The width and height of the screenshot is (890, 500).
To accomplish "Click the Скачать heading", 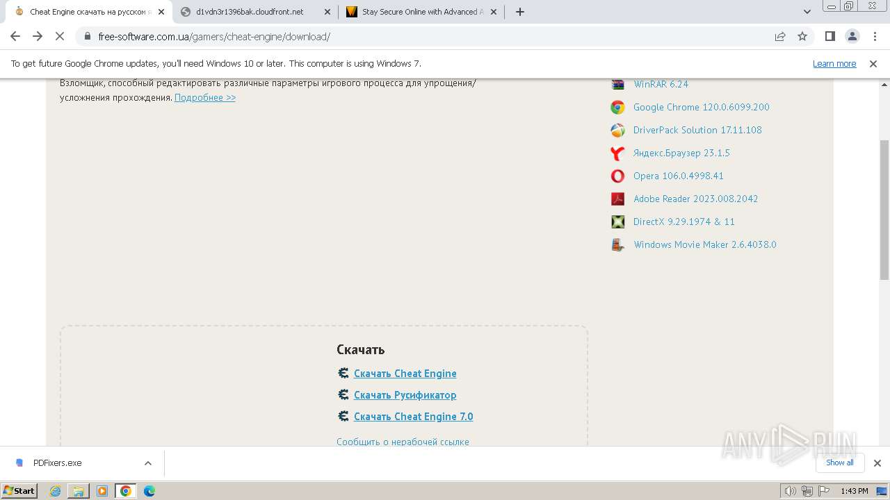I will 361,350.
